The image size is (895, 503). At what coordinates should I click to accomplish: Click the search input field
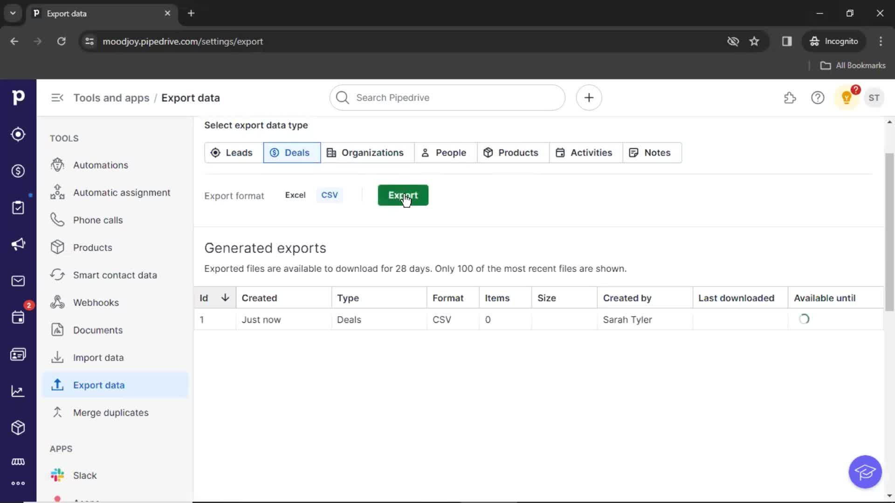coord(447,97)
